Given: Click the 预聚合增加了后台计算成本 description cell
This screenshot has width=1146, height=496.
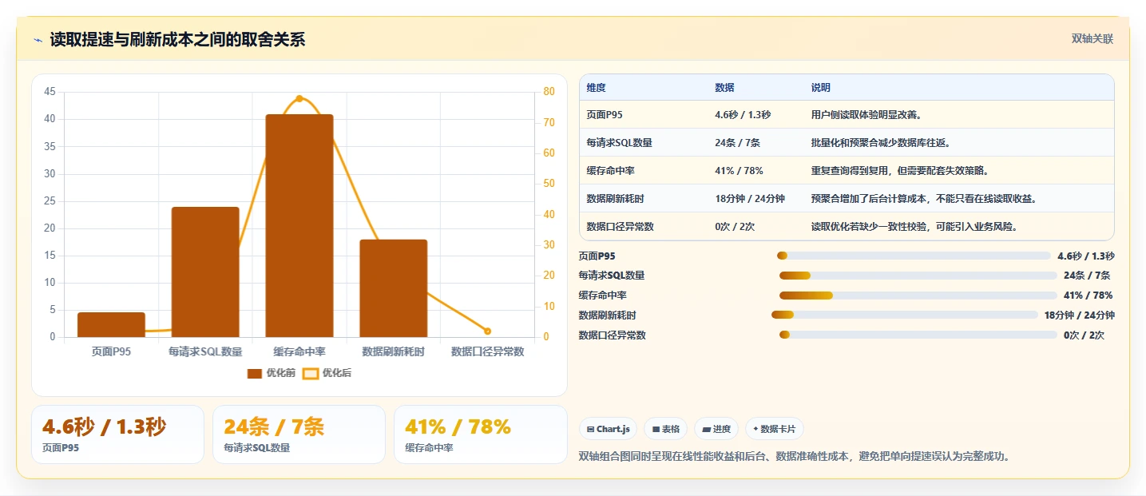Looking at the screenshot, I should 924,199.
